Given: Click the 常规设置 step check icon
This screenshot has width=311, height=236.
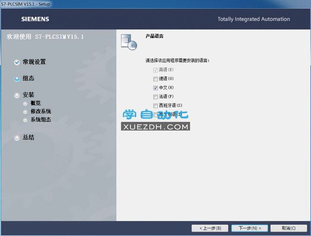Looking at the screenshot, I should [17, 62].
